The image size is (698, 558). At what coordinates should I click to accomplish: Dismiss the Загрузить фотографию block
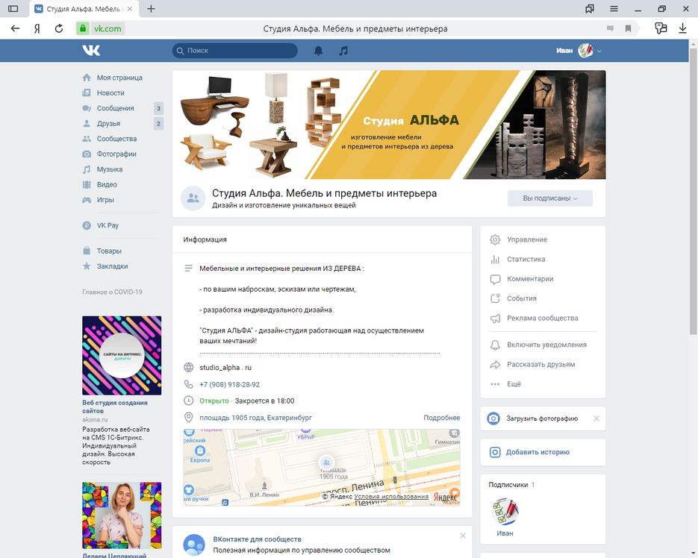click(x=596, y=418)
